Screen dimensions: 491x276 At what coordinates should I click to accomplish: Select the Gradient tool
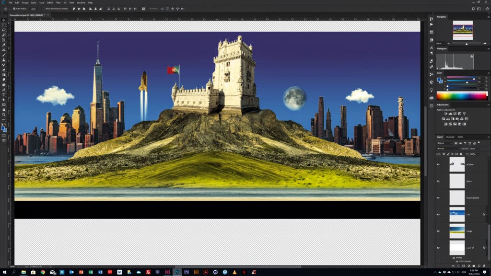point(4,75)
